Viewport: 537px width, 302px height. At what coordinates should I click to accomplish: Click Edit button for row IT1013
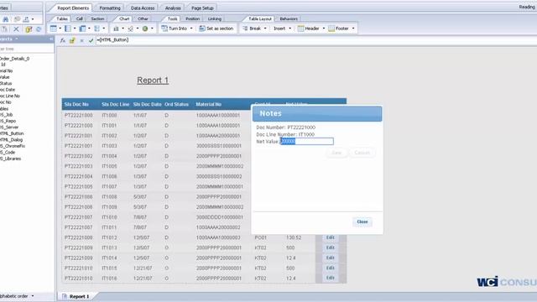click(x=330, y=247)
